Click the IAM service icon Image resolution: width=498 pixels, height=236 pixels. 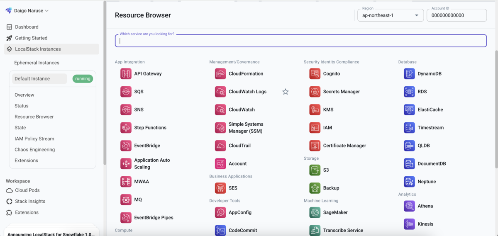pyautogui.click(x=315, y=128)
